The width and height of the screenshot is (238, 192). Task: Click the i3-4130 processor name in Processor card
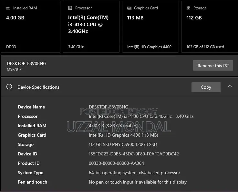[x=88, y=24]
